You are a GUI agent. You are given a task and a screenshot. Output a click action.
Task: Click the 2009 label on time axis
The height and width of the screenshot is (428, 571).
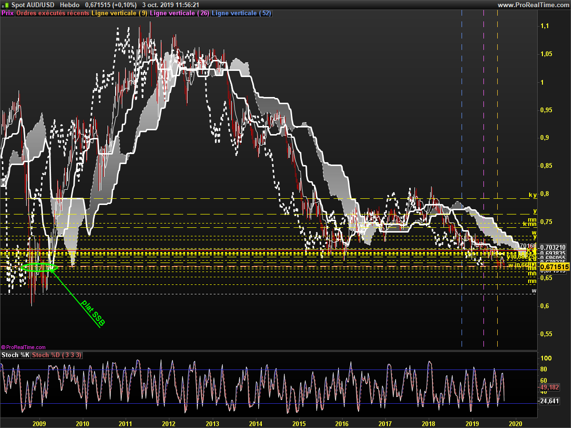point(39,423)
